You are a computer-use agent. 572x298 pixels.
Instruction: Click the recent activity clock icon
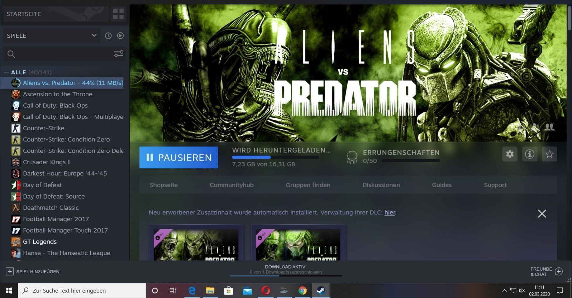108,36
